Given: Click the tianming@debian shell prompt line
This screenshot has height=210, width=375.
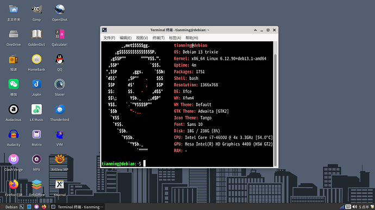Looking at the screenshot, I should 121,164.
